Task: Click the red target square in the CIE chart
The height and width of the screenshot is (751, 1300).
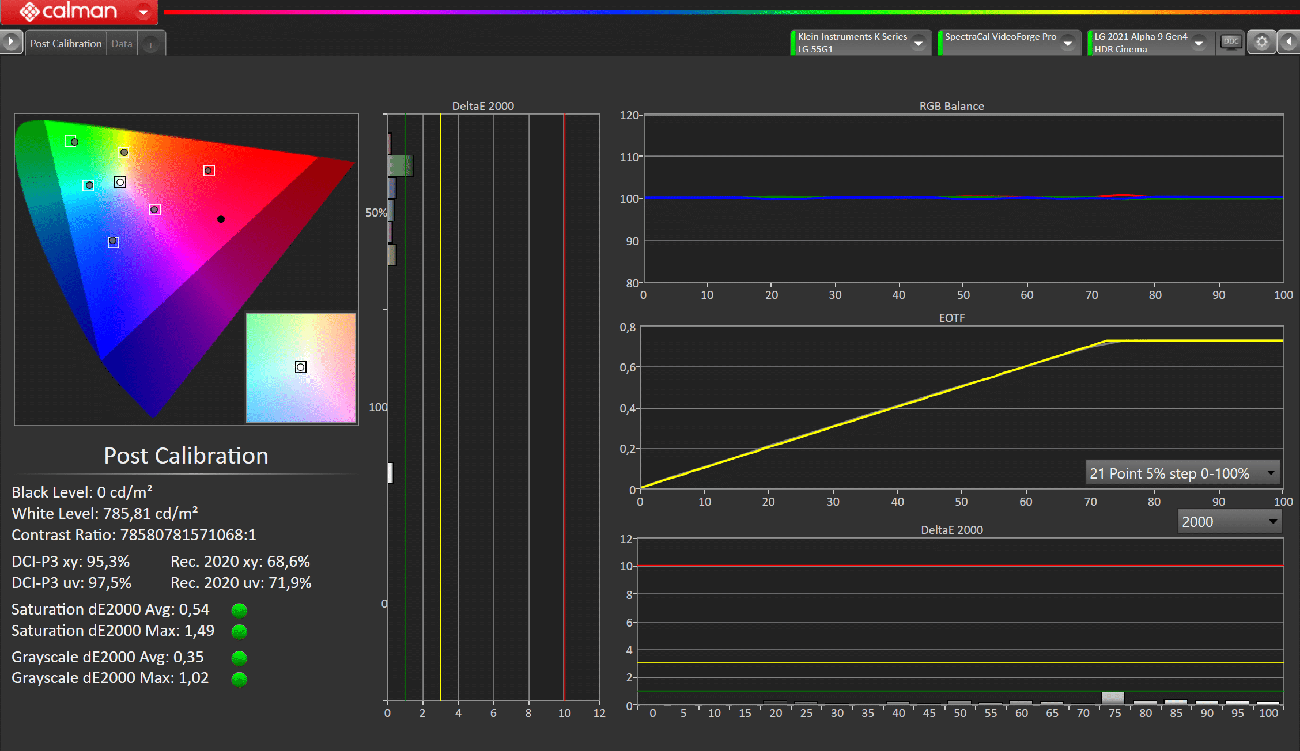Action: click(x=209, y=170)
